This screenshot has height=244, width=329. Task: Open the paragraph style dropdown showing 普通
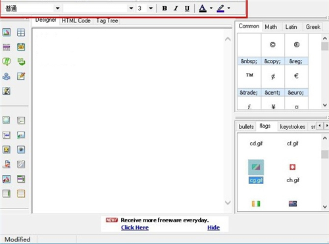pyautogui.click(x=57, y=9)
